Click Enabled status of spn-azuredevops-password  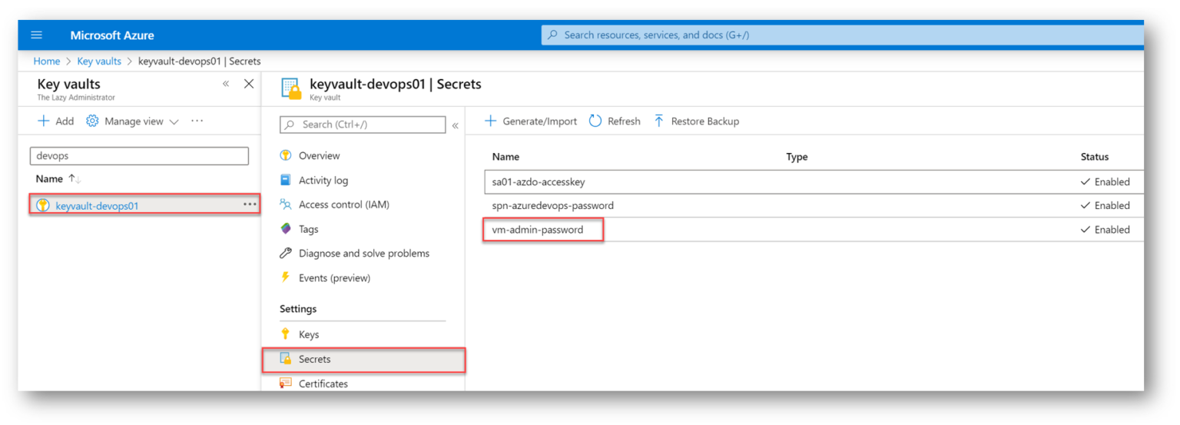click(1105, 206)
